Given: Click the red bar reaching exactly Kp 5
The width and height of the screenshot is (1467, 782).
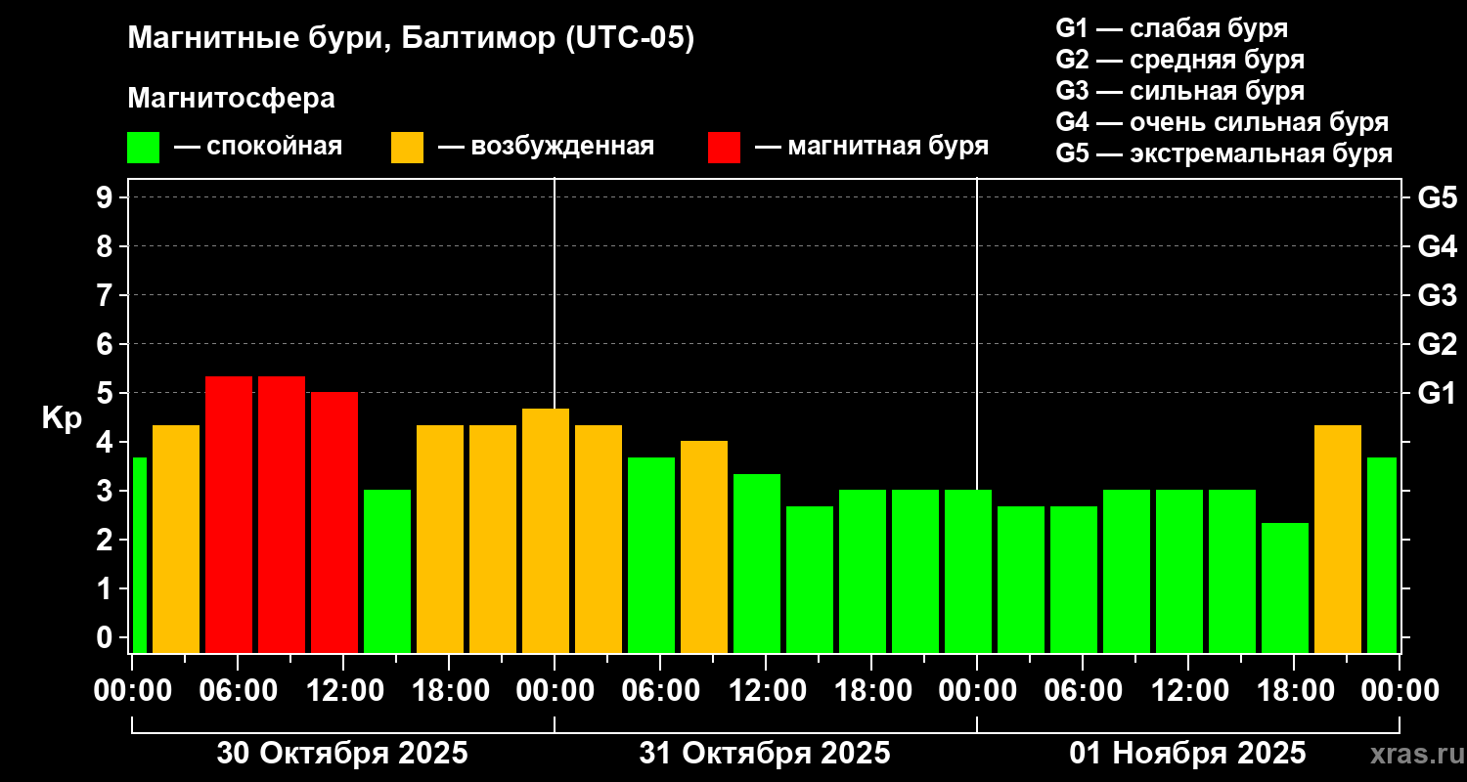Looking at the screenshot, I should 334,522.
